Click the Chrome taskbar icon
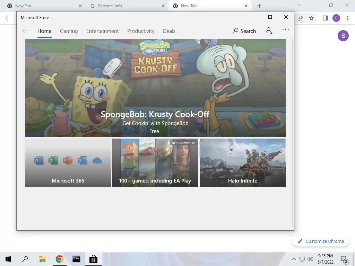Screen dimensions: 355x266 [59, 259]
